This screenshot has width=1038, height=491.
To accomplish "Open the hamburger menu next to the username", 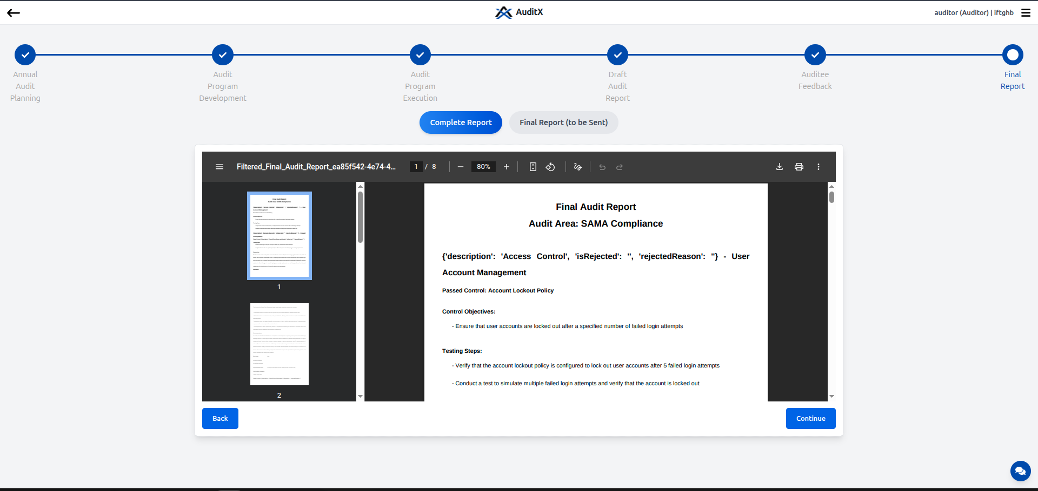I will (x=1026, y=13).
